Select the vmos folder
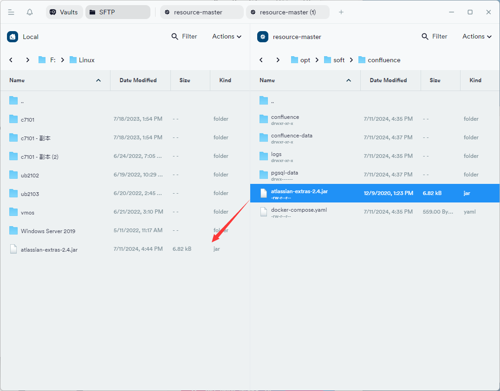This screenshot has height=391, width=500. (x=125, y=212)
